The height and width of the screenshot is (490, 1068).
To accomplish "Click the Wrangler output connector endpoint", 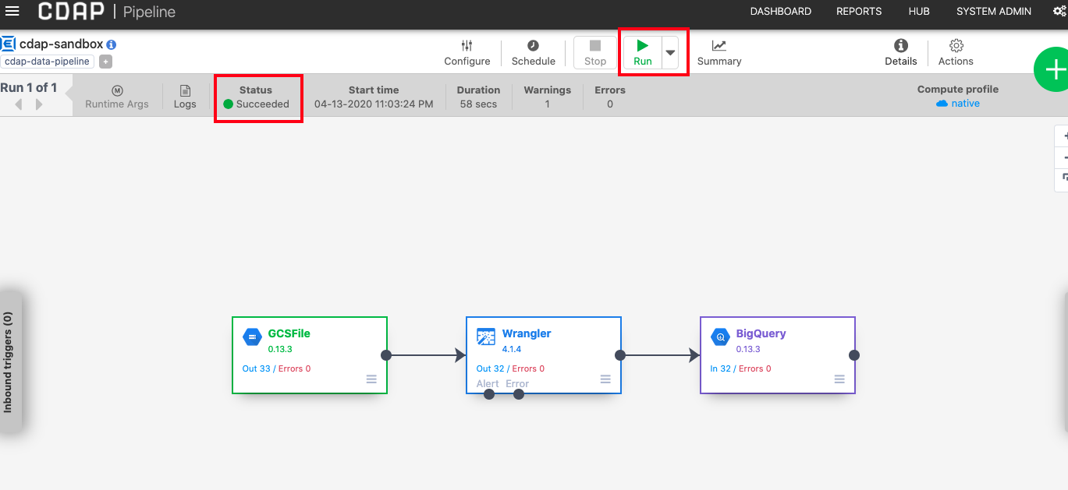I will tap(620, 355).
